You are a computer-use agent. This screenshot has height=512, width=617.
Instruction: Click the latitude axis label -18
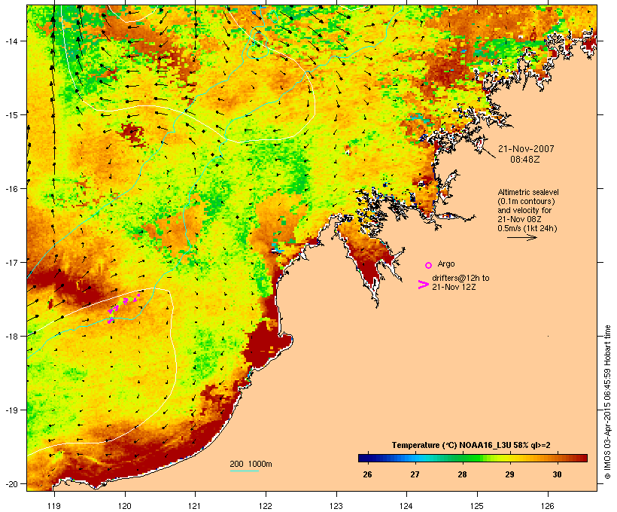[x=11, y=336]
